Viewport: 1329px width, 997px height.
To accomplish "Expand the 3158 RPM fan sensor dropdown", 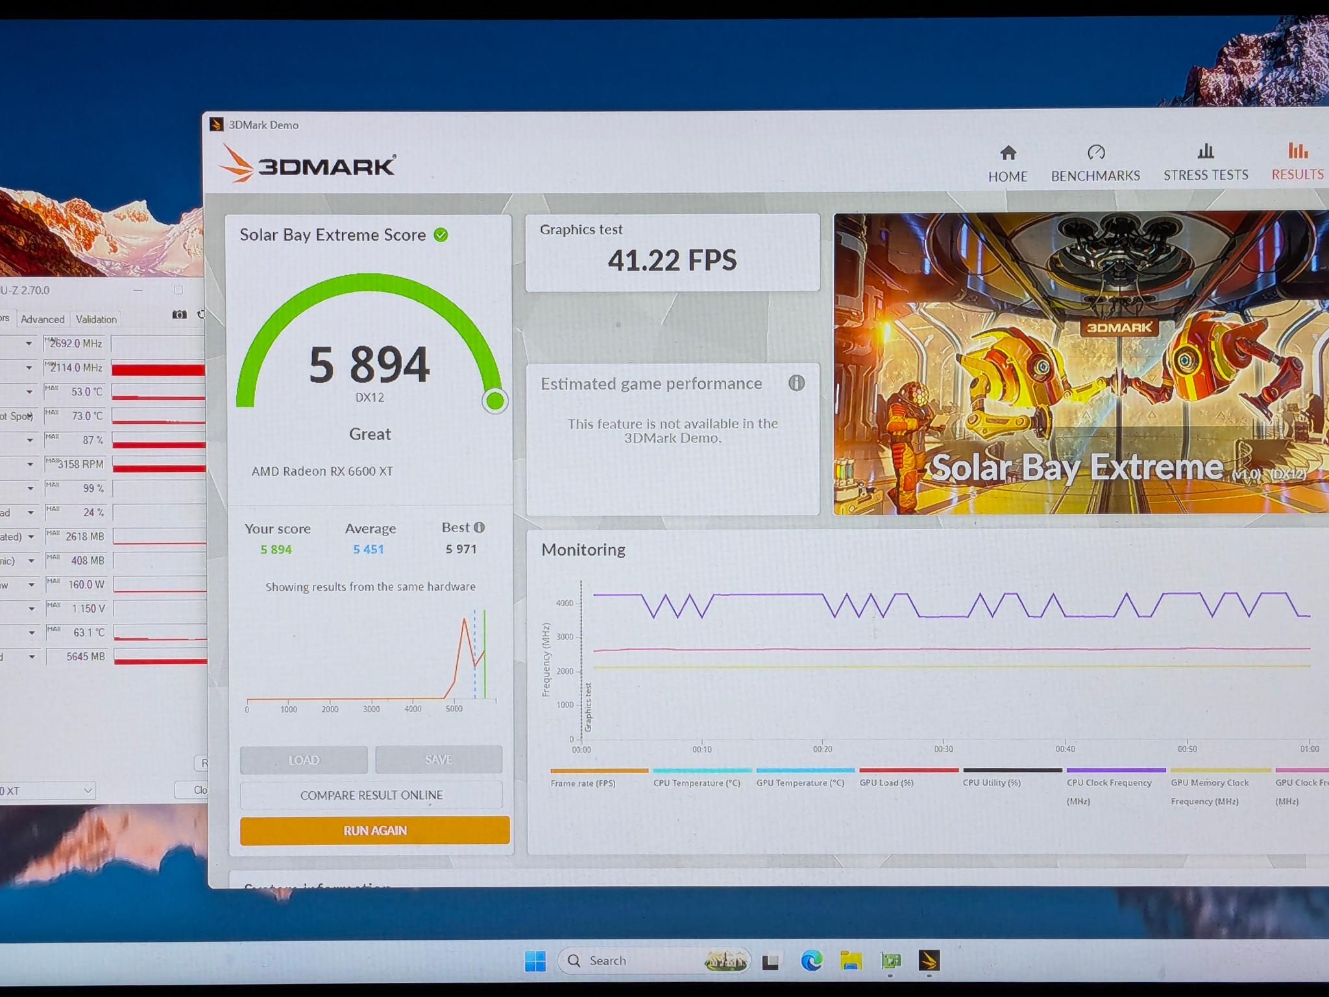I will tap(30, 464).
